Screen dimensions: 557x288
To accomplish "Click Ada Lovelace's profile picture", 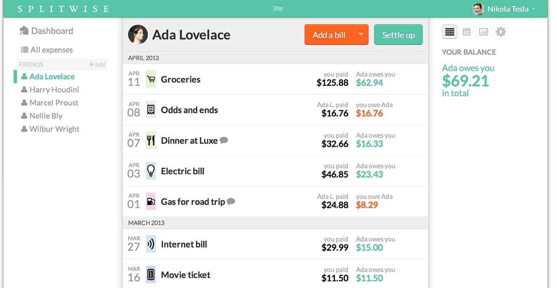I will pyautogui.click(x=138, y=34).
